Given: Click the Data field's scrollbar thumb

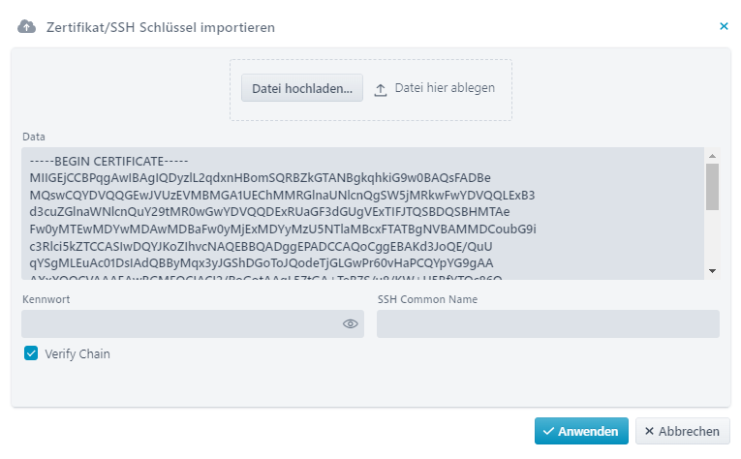Looking at the screenshot, I should coord(712,187).
